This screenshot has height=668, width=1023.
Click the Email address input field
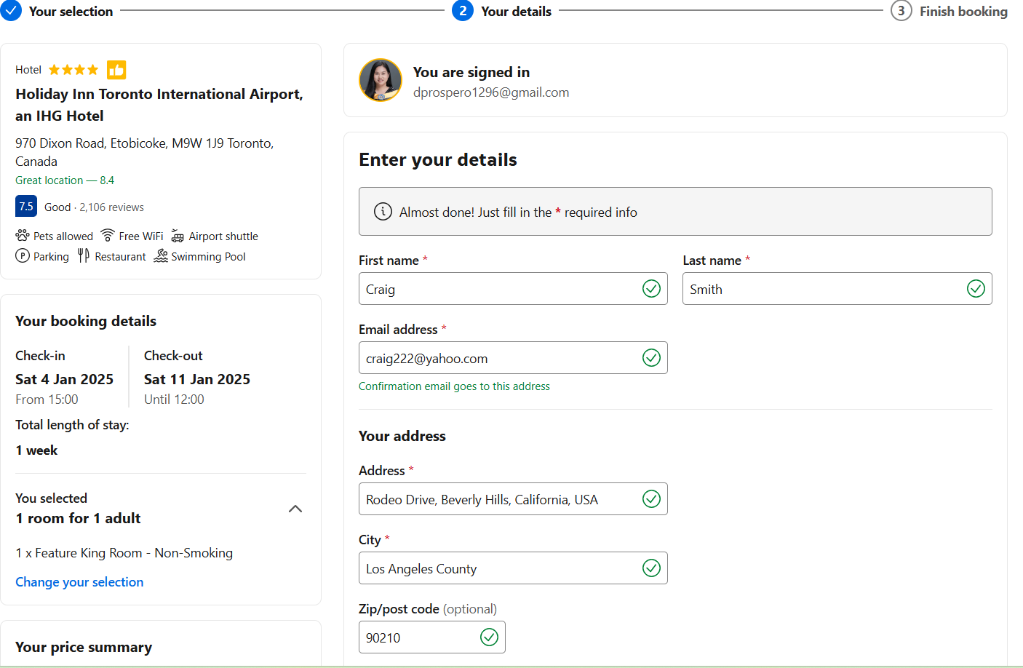[x=498, y=358]
